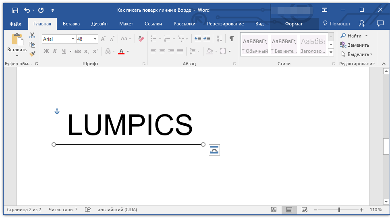
Task: Open the Вставка ribbon tab
Action: [71, 24]
